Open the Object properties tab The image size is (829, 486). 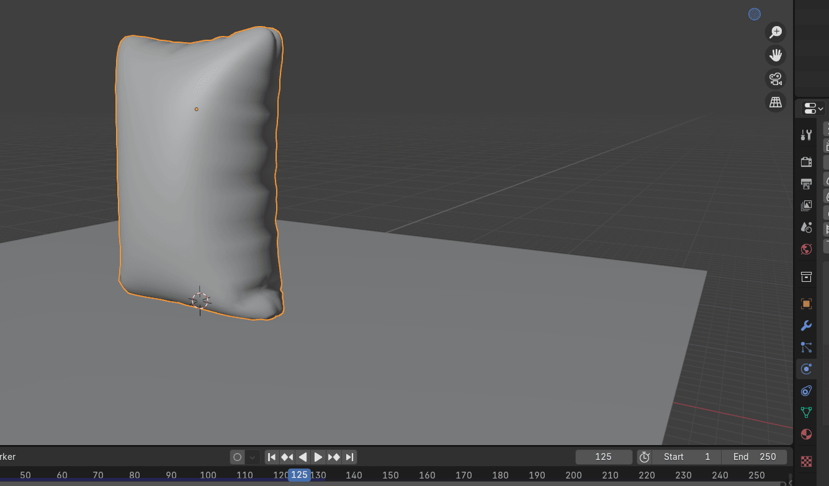pos(806,304)
